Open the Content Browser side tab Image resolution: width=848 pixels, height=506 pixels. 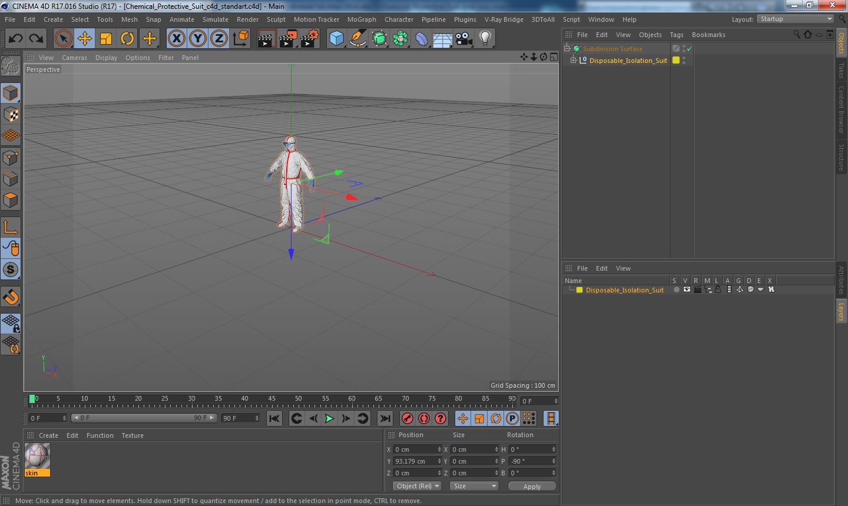click(842, 110)
